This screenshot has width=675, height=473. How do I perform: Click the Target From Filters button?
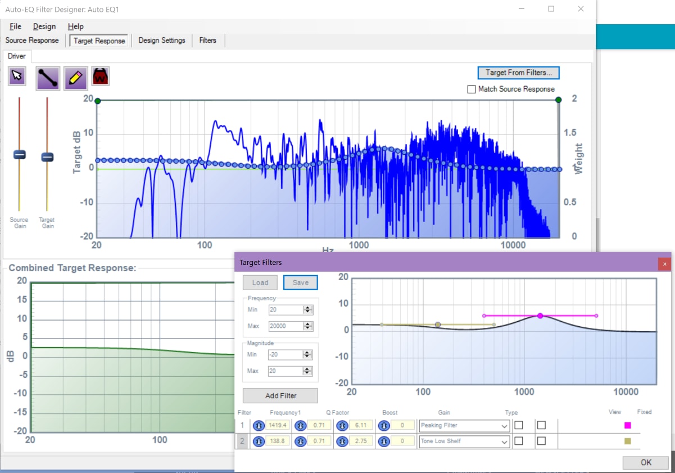pos(519,73)
